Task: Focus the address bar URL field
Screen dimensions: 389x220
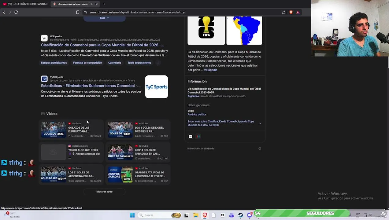Action: (x=183, y=12)
